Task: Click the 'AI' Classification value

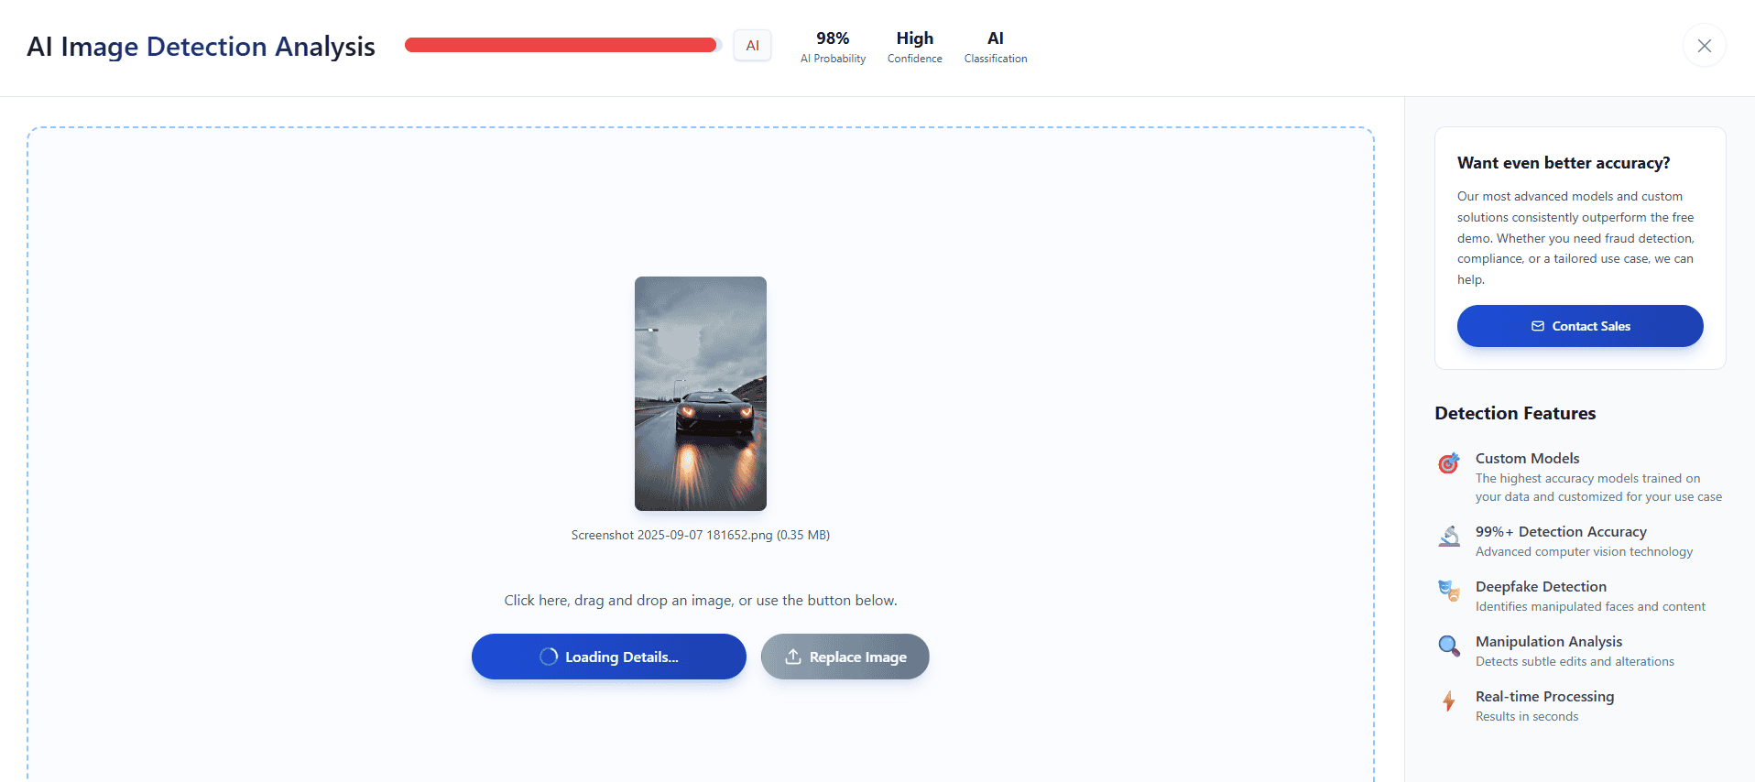Action: coord(996,38)
